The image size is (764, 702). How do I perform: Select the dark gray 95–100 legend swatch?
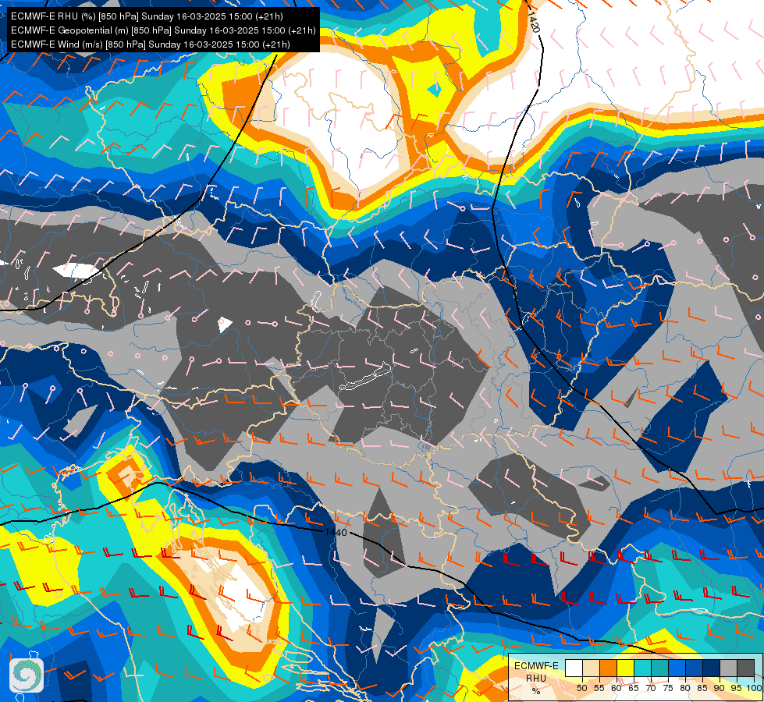coord(745,668)
